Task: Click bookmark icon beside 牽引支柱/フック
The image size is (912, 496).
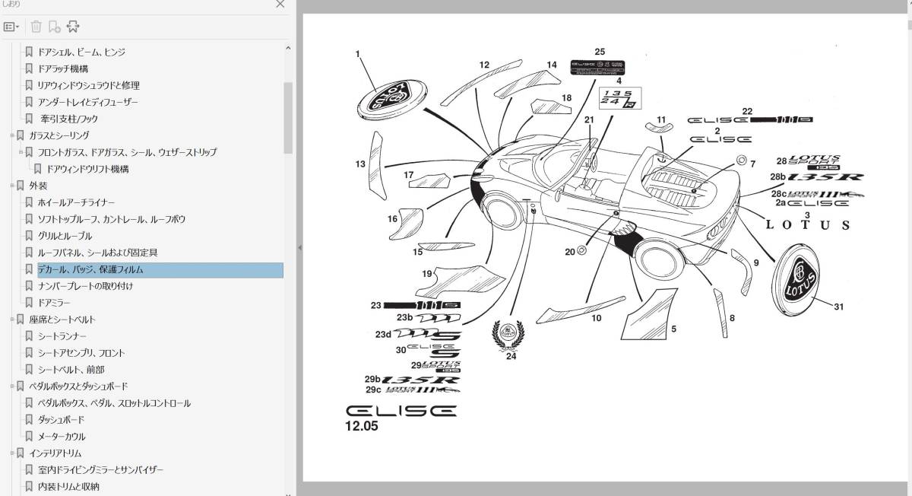Action: [29, 119]
